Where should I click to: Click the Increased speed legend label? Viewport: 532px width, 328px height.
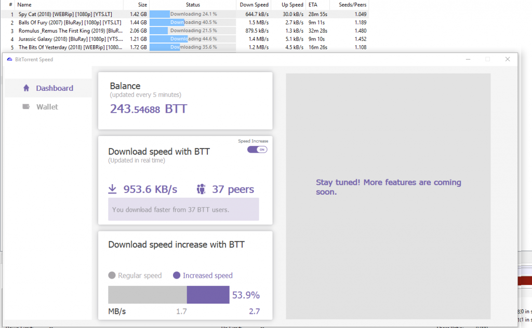pyautogui.click(x=208, y=276)
